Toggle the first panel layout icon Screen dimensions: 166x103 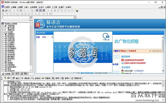(x=37, y=10)
